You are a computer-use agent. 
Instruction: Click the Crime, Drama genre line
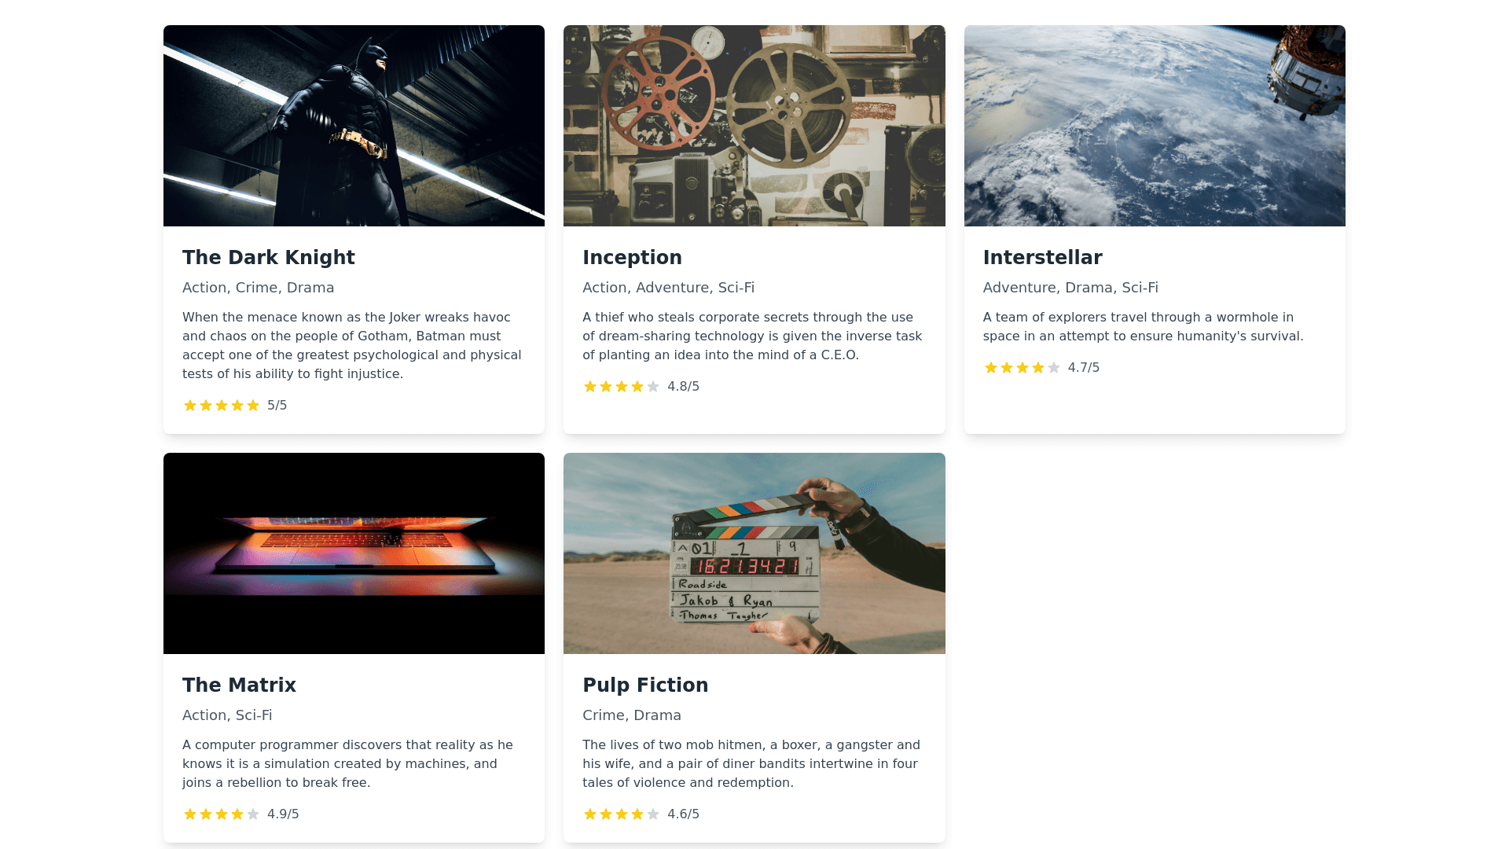pos(632,715)
